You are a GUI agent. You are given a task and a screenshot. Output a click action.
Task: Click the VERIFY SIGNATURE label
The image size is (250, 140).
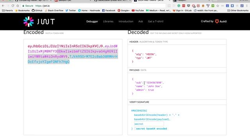139,102
